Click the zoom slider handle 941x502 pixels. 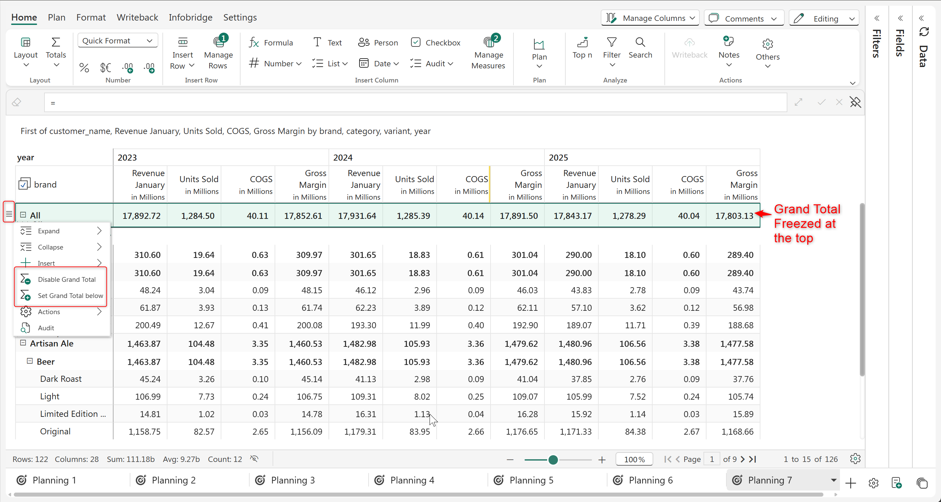553,460
